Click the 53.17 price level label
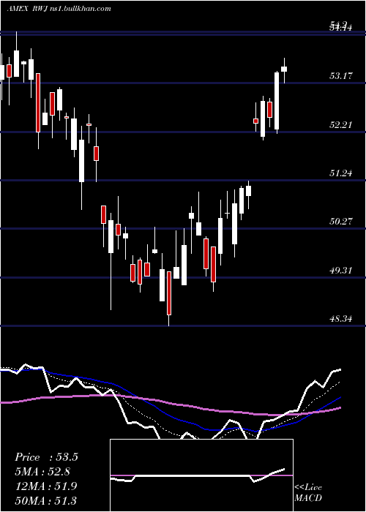The image size is (366, 512). pos(341,76)
